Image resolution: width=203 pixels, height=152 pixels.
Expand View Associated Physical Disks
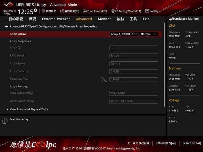[x=29, y=109]
